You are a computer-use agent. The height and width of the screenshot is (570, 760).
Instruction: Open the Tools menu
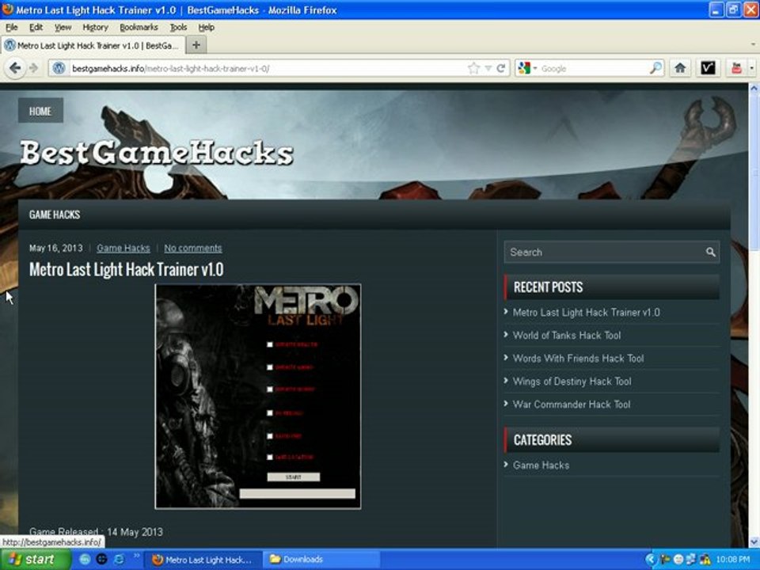(x=178, y=27)
